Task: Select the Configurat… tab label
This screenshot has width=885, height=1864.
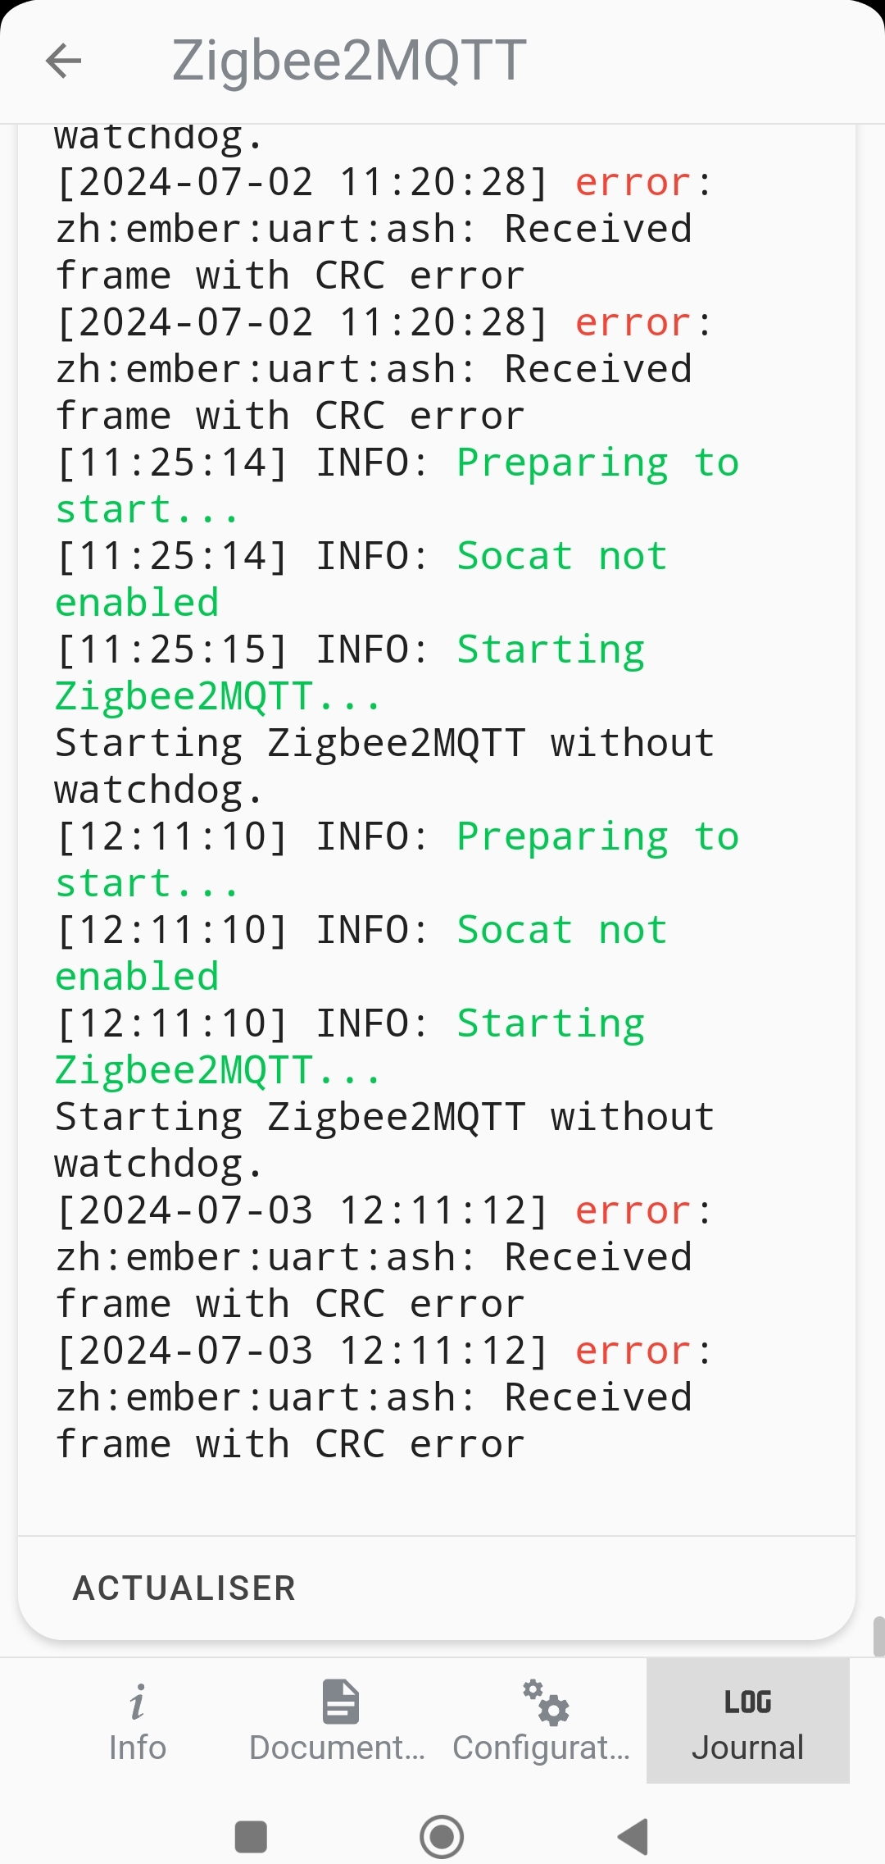Action: coord(542,1748)
